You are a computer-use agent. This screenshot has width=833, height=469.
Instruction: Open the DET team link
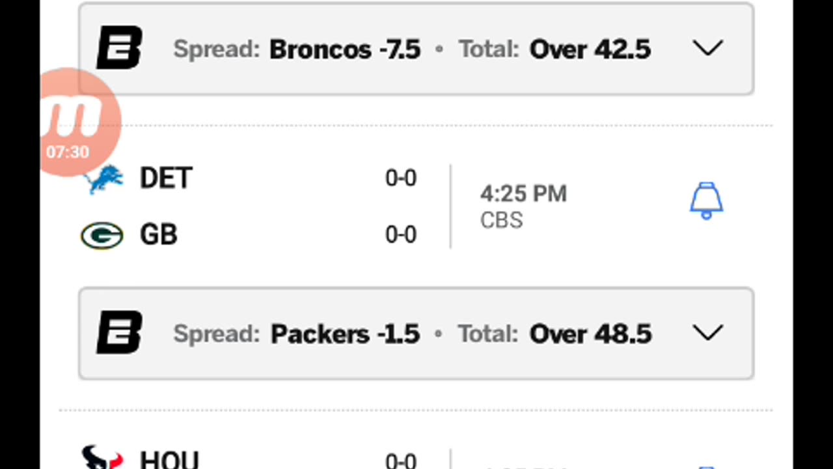click(166, 178)
